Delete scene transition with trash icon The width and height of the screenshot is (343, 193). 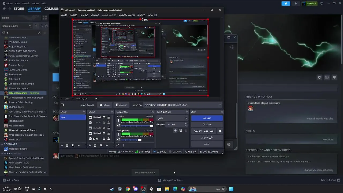point(181,131)
